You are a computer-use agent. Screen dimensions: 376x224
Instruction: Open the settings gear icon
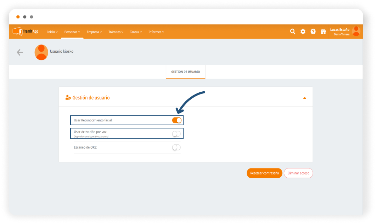[303, 31]
